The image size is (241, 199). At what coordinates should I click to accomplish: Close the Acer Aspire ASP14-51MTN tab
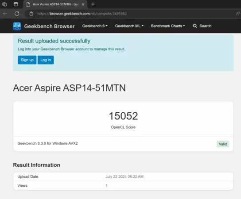click(83, 4)
